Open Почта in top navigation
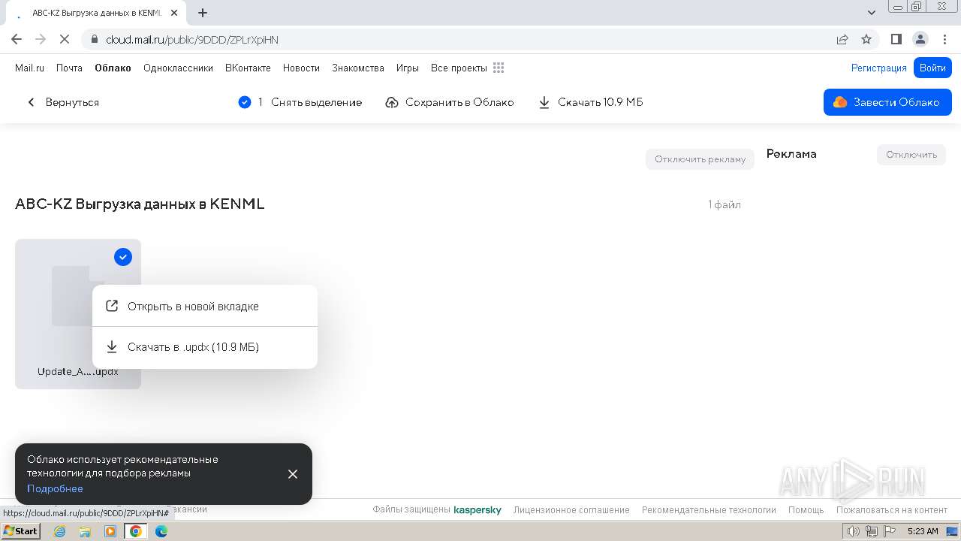The width and height of the screenshot is (961, 541). pyautogui.click(x=69, y=68)
